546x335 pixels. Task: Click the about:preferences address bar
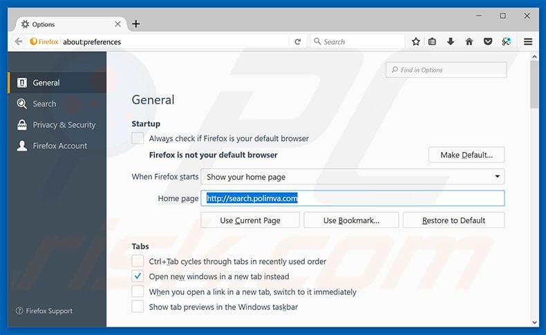point(174,41)
